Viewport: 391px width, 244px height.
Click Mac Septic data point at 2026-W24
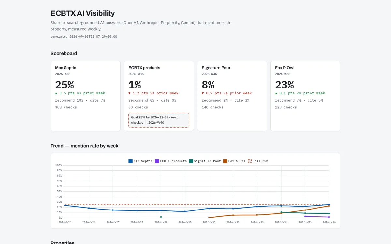pos(65,205)
